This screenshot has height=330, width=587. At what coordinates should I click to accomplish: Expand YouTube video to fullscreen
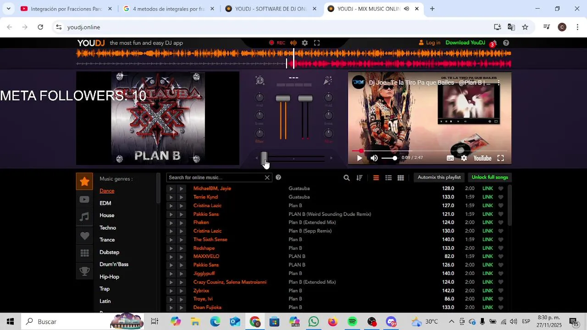[500, 158]
